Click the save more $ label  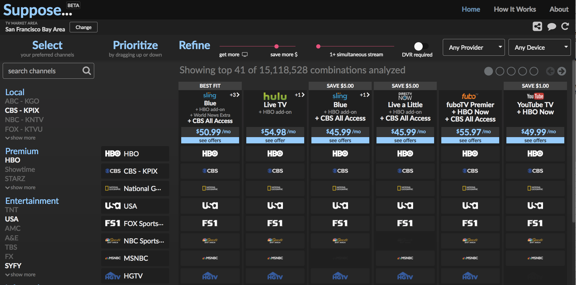284,54
